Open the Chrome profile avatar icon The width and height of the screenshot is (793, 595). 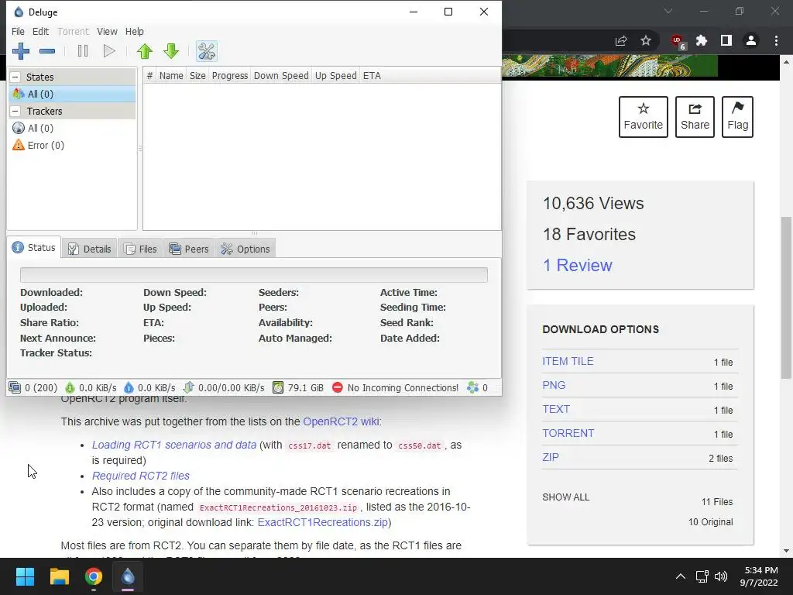[x=751, y=40]
